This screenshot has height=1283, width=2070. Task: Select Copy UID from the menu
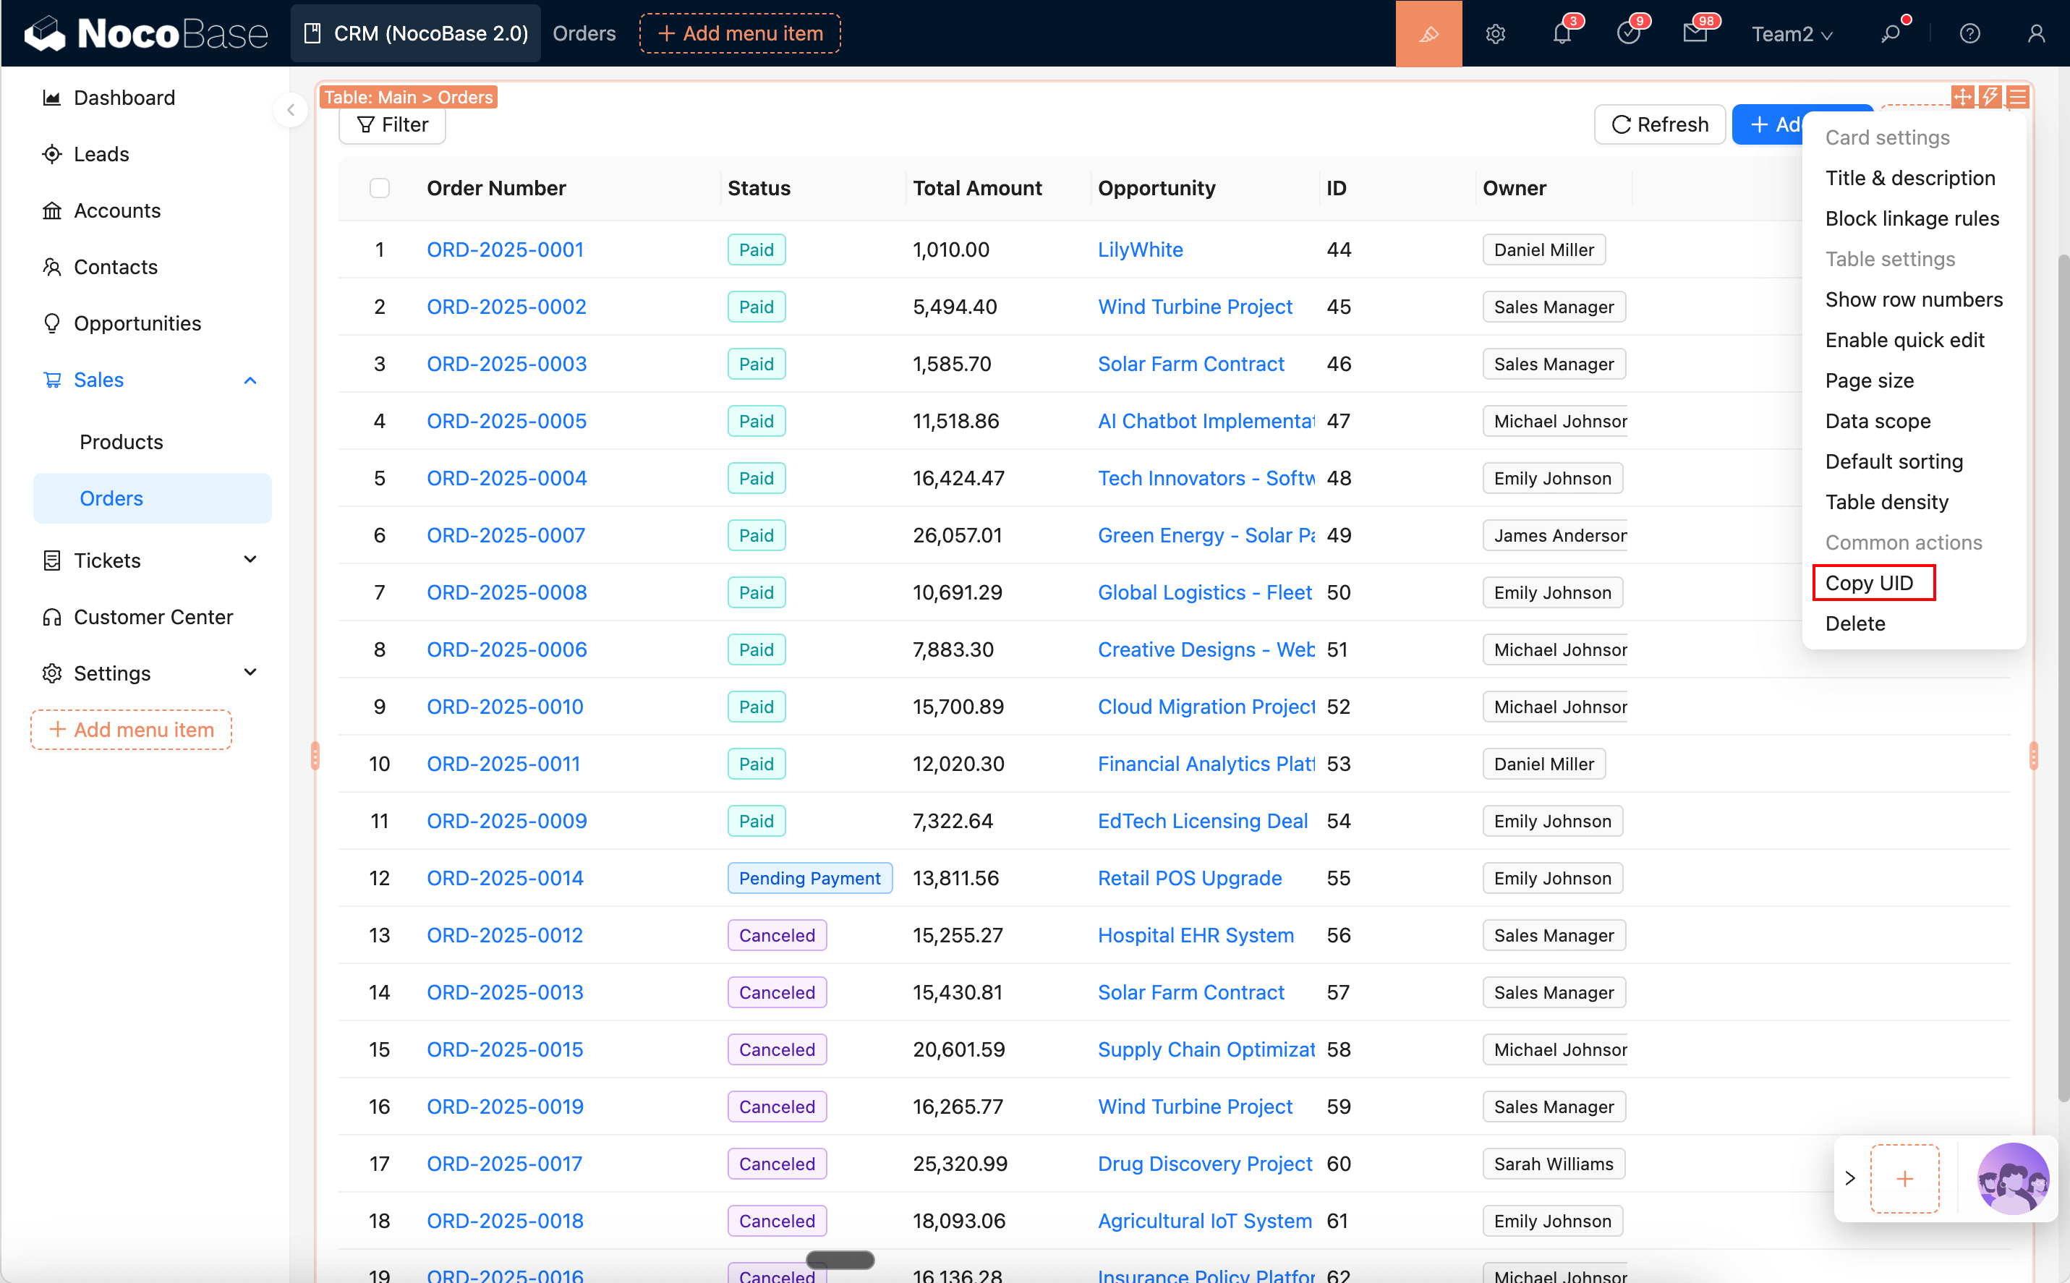point(1869,583)
